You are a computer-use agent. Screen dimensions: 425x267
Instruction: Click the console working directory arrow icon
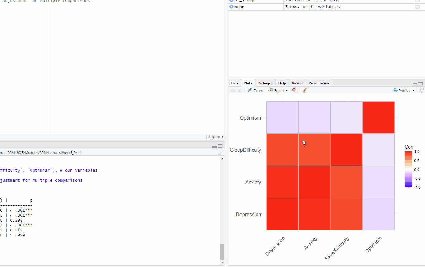click(80, 152)
